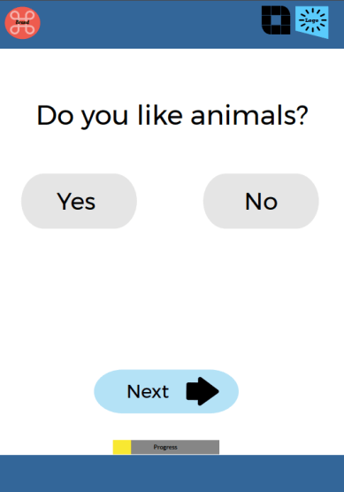Viewport: 344px width, 492px height.
Task: Click the blue footer bar at the bottom
Action: (172, 473)
